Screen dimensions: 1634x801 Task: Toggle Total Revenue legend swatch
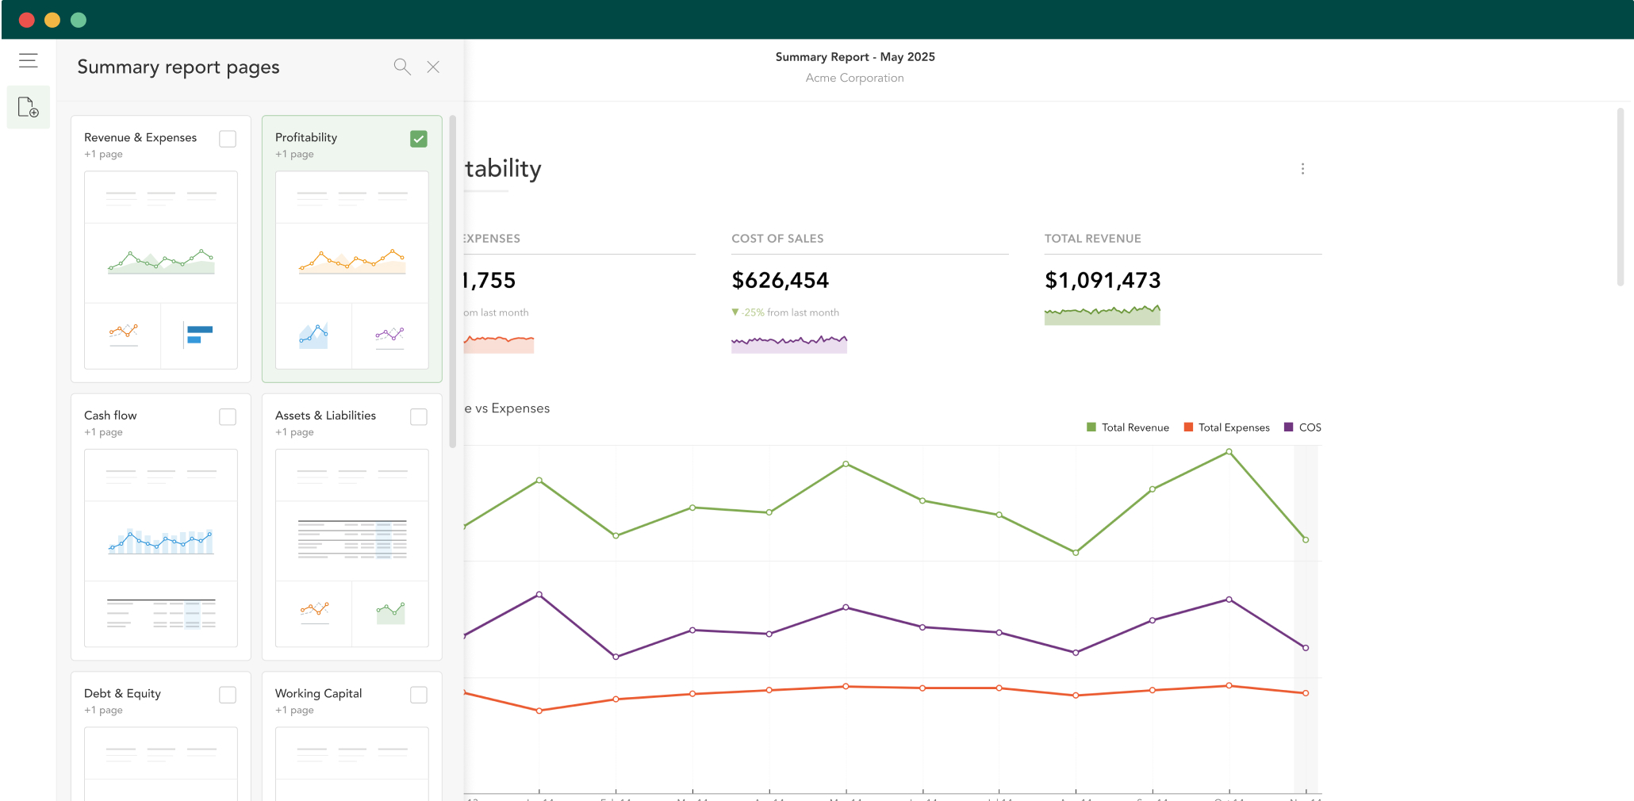(x=1091, y=427)
